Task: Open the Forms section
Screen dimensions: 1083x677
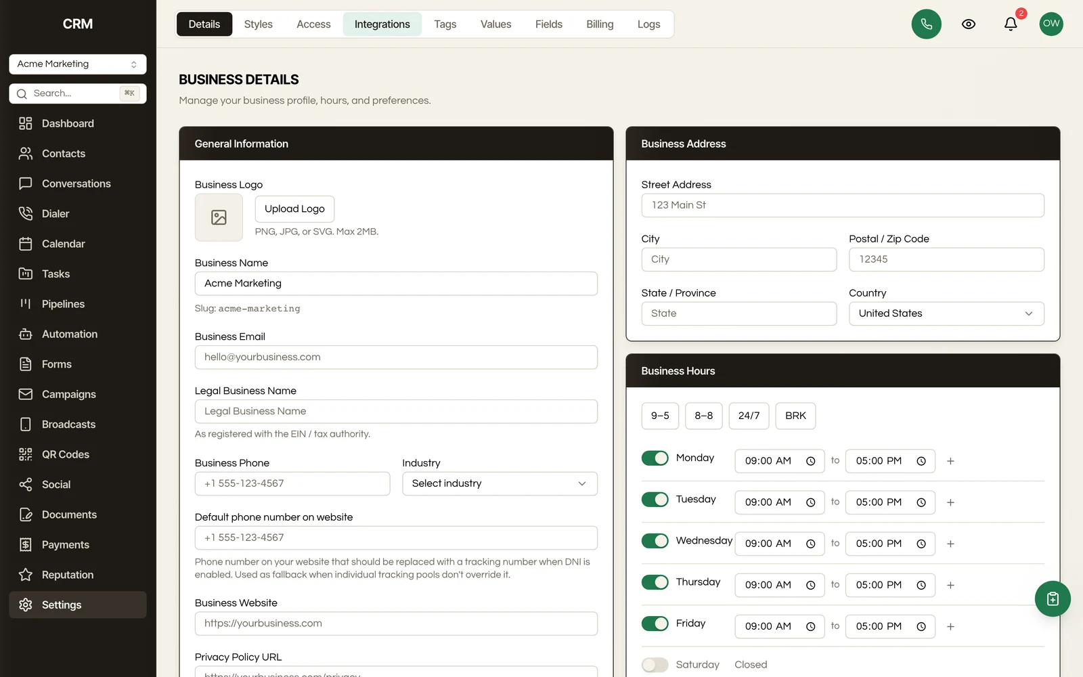Action: [x=77, y=364]
